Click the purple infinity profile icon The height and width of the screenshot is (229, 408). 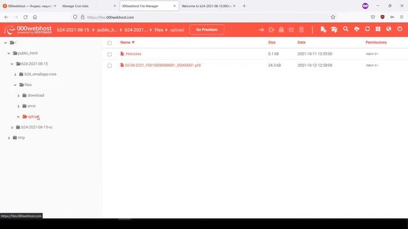[365, 6]
